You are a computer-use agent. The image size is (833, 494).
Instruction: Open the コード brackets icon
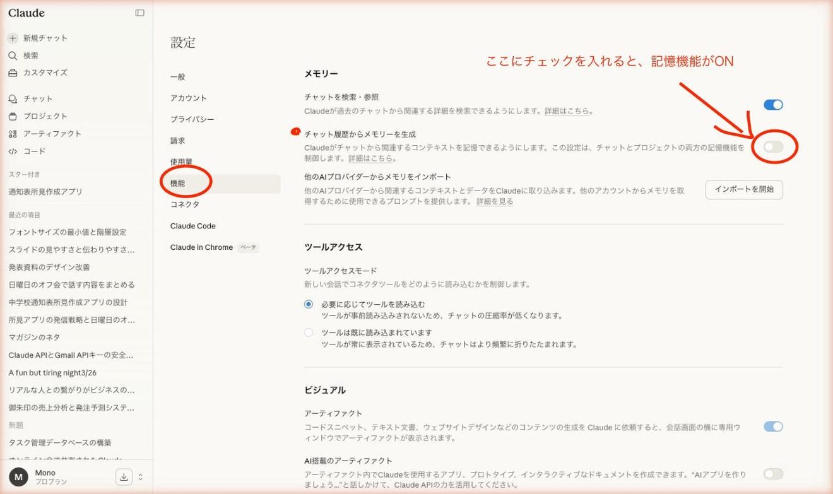click(x=13, y=151)
